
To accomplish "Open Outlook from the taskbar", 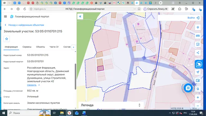I will [77, 113].
